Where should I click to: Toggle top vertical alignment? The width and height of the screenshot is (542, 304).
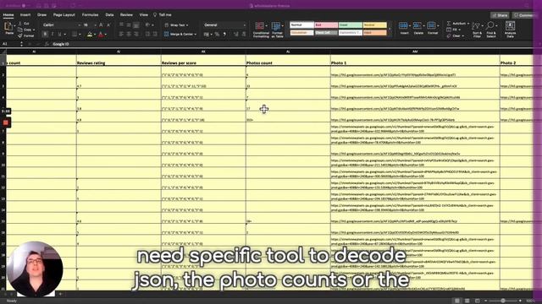point(121,25)
